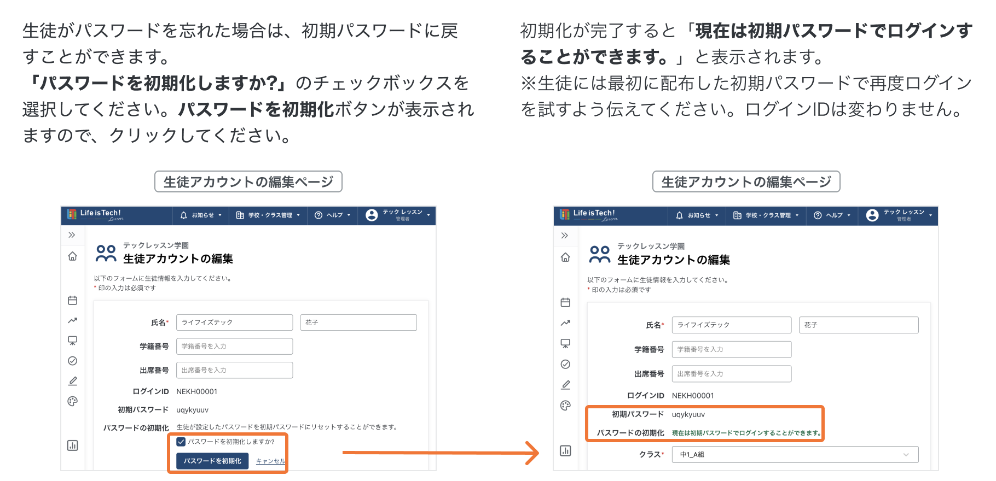Open the テック レッスン user menu in the right screenshot
Image resolution: width=996 pixels, height=481 pixels.
(899, 215)
